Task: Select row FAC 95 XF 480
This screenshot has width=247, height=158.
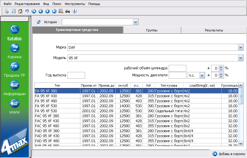Action: [136, 126]
